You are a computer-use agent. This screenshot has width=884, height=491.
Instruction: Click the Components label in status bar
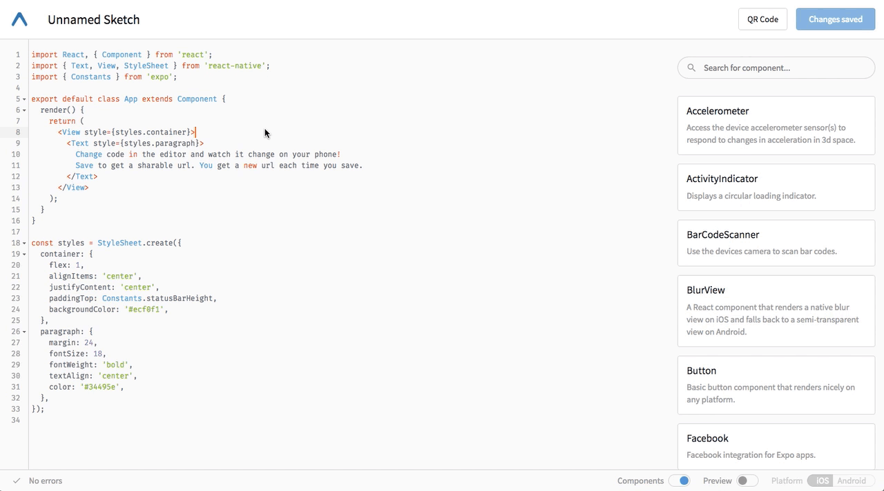(640, 481)
